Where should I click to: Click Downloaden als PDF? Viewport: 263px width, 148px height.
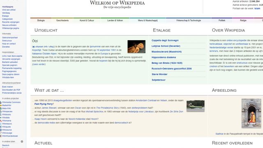click(x=11, y=90)
